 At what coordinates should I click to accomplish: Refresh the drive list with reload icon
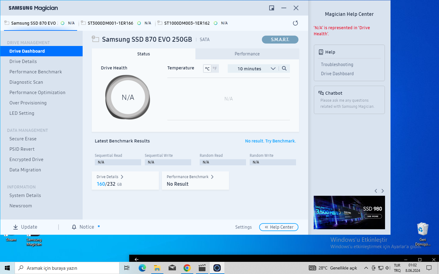click(x=295, y=23)
